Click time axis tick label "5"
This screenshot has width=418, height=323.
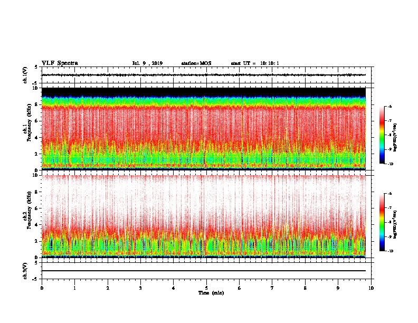pyautogui.click(x=206, y=288)
